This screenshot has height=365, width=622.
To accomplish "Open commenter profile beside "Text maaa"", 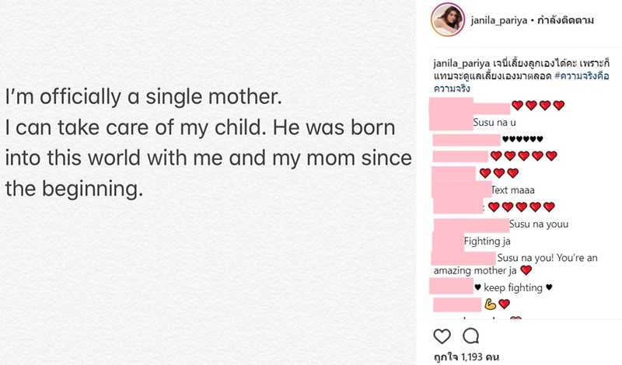I will point(460,189).
